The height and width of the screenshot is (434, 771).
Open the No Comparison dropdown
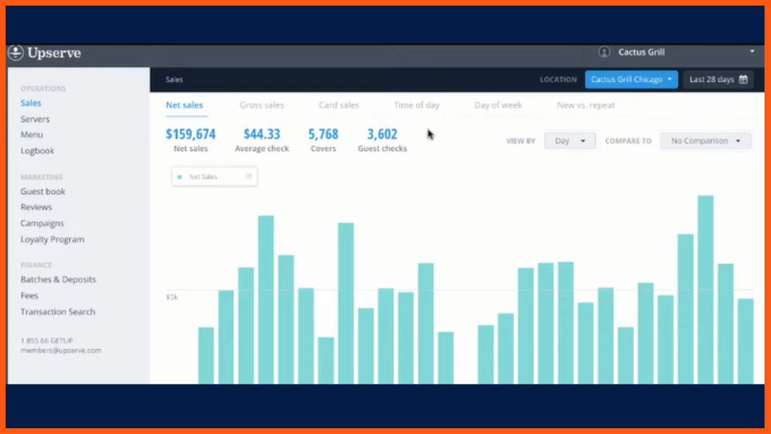point(705,141)
